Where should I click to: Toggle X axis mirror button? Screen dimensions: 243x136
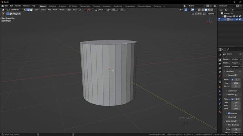point(196,14)
